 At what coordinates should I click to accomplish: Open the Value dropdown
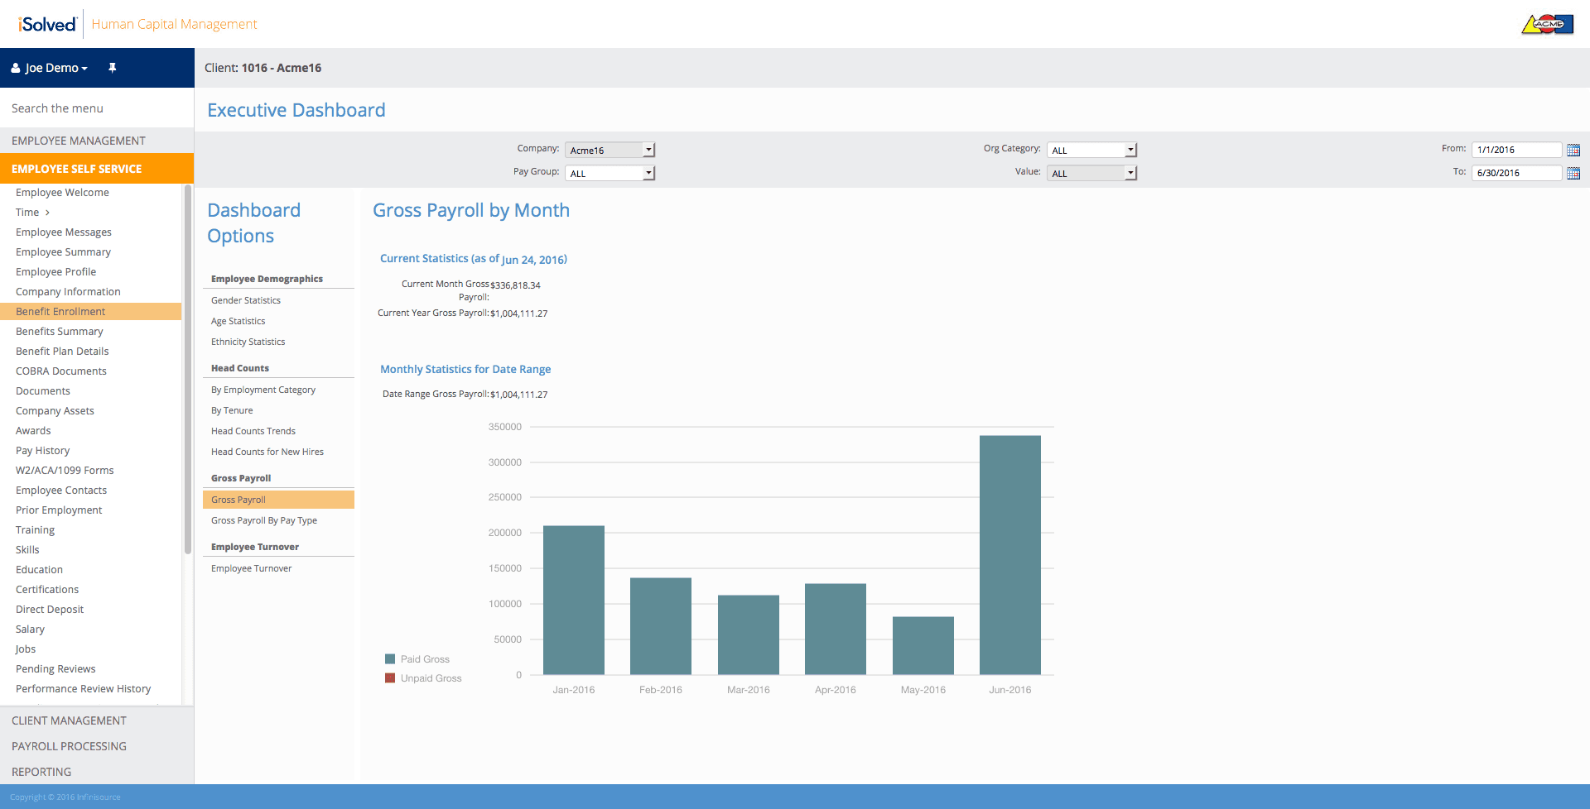tap(1091, 173)
